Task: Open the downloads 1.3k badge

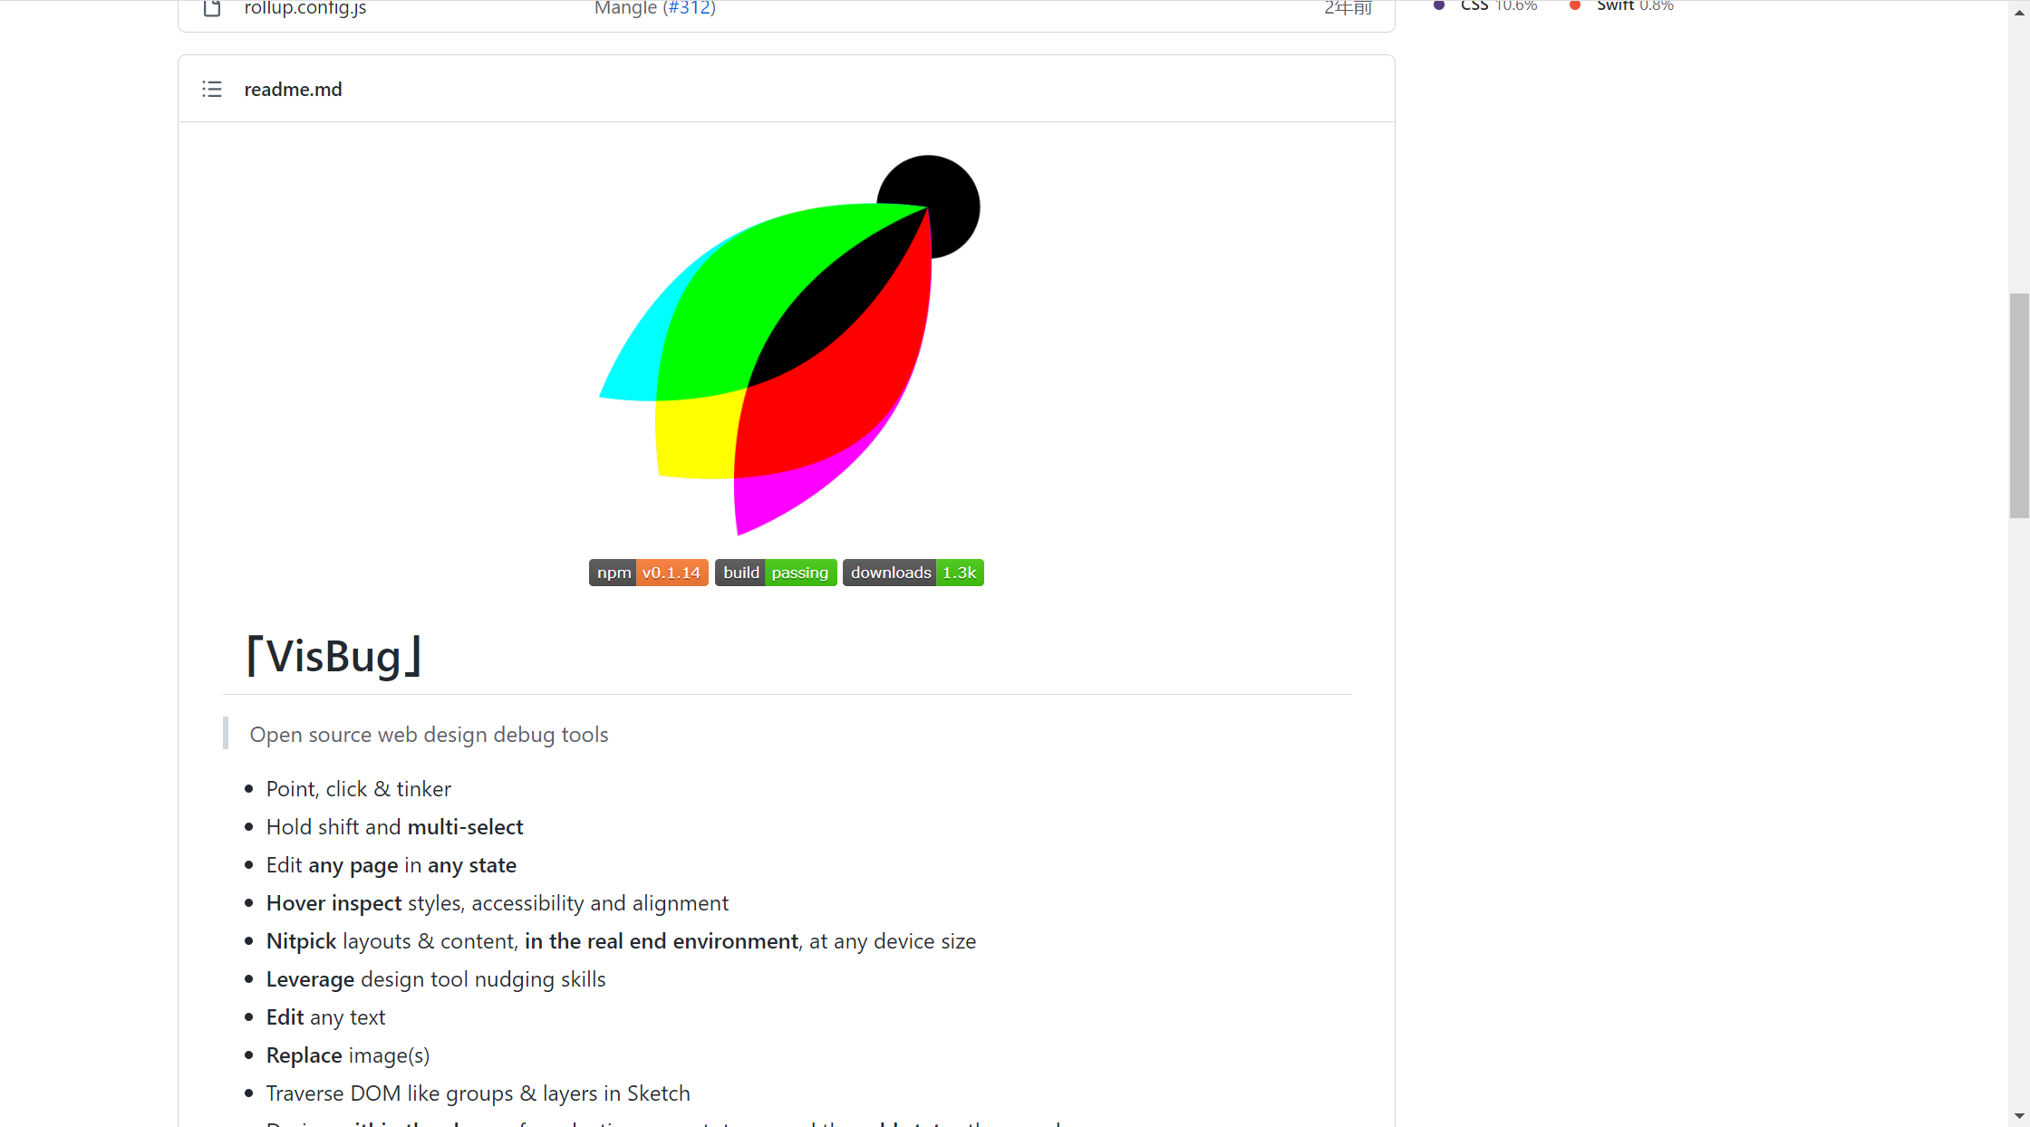Action: coord(913,573)
